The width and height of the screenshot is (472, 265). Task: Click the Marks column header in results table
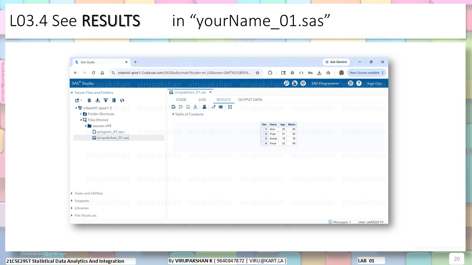coord(292,125)
